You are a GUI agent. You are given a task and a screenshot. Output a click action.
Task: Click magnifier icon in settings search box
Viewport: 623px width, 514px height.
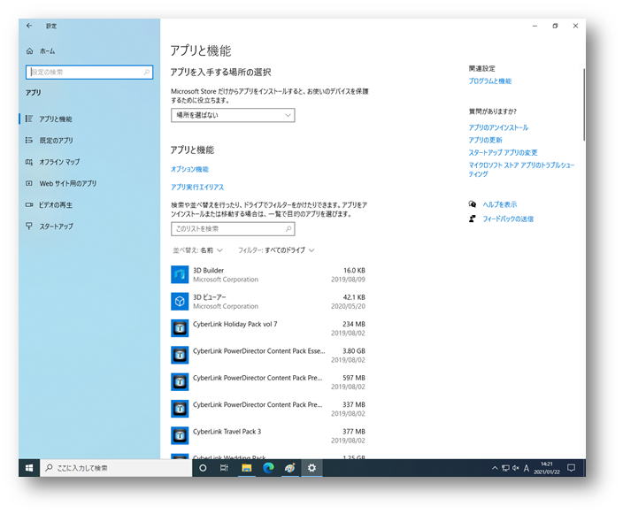pyautogui.click(x=147, y=73)
